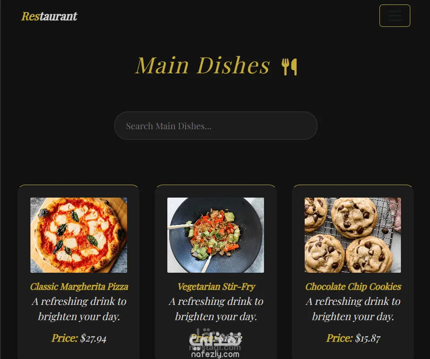The height and width of the screenshot is (359, 430).
Task: Click the Restaurant logo text
Action: (x=49, y=16)
